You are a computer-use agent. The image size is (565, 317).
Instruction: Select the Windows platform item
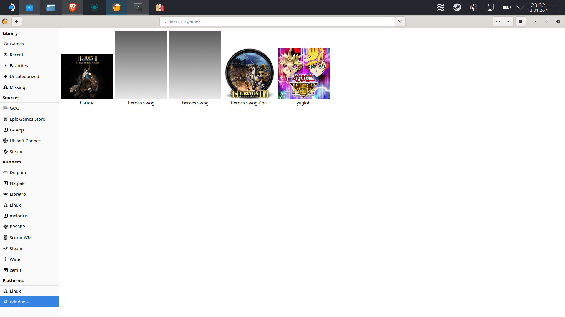coord(19,302)
